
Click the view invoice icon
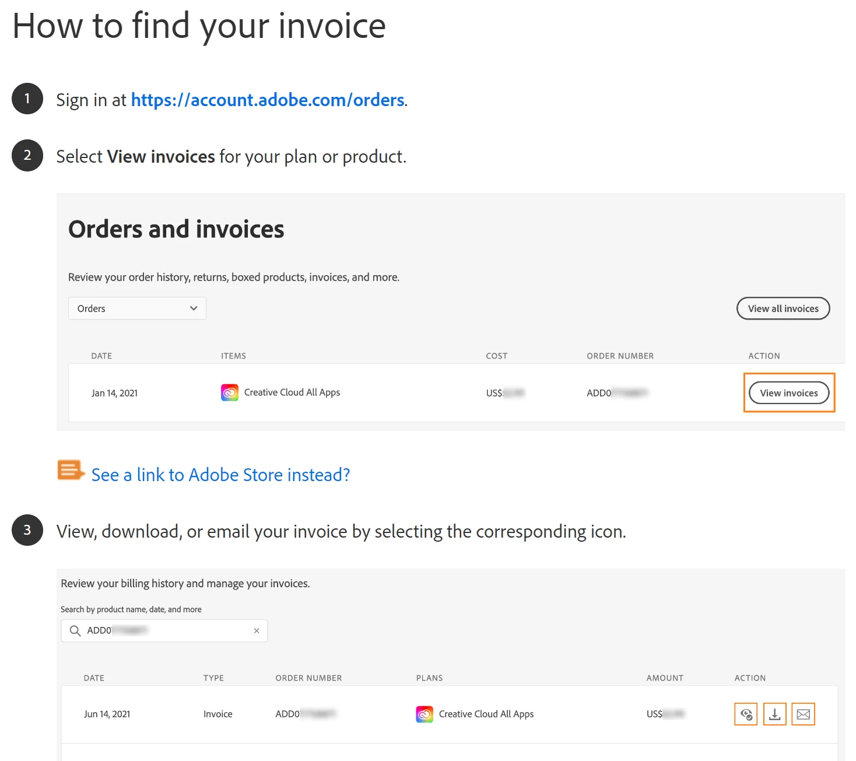[x=746, y=714]
